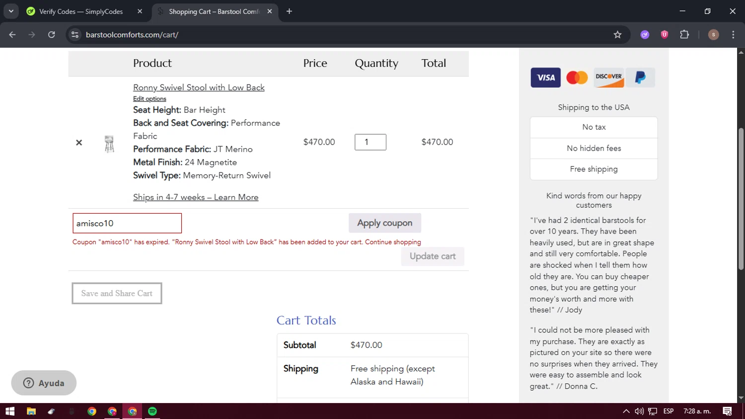The image size is (745, 419).
Task: Select the Shopping Cart – Barstool Comforts tab
Action: [x=214, y=11]
